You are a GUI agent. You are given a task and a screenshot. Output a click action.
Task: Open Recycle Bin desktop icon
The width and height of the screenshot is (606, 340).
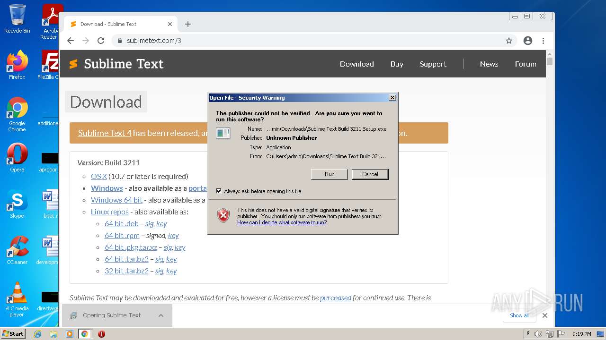[17, 19]
